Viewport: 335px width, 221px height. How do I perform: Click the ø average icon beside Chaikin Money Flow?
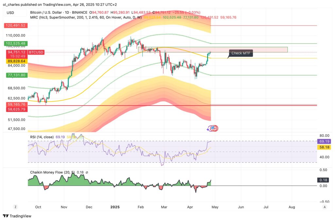tap(87, 172)
